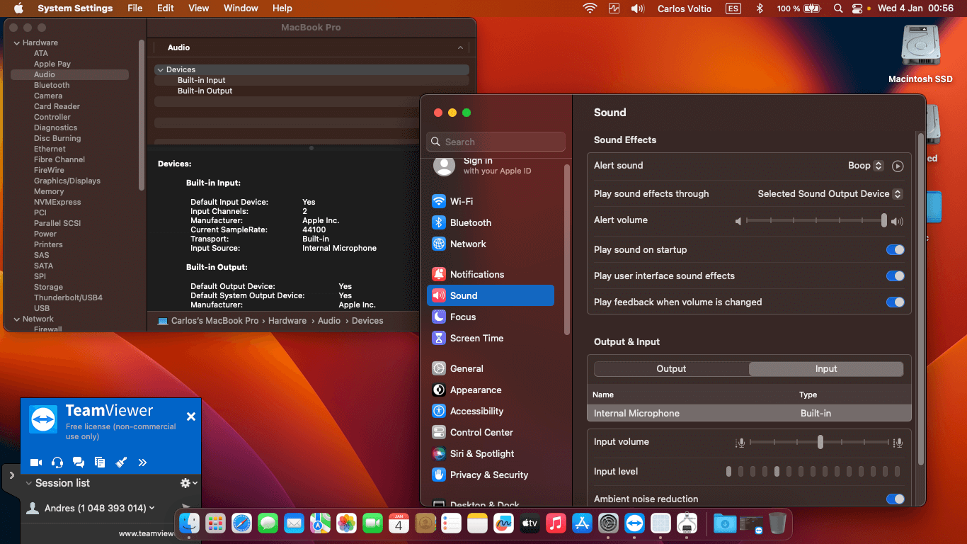The height and width of the screenshot is (544, 967).
Task: Open the Alert sound Boop dropdown
Action: point(866,166)
